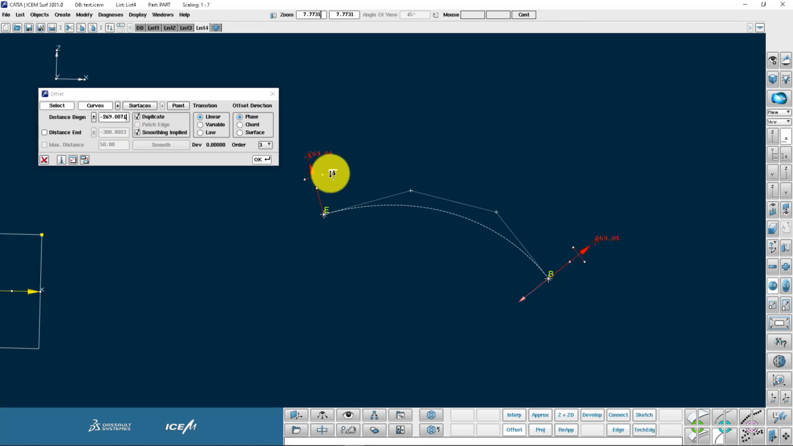The height and width of the screenshot is (446, 793).
Task: Open the Create menu
Action: (x=62, y=15)
